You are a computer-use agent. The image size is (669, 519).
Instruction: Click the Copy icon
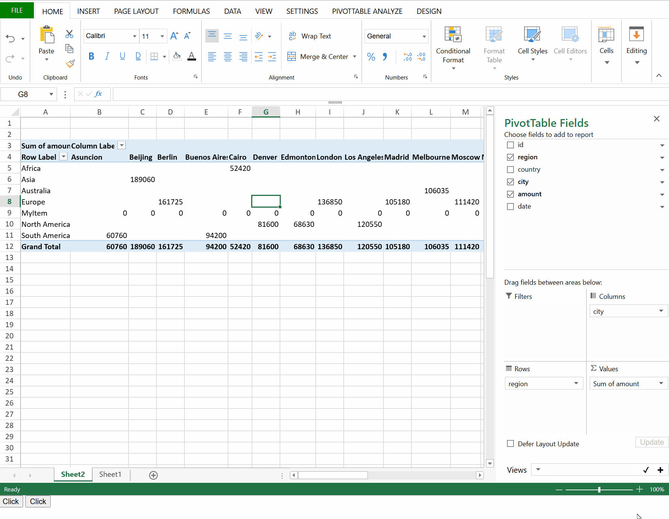[69, 49]
